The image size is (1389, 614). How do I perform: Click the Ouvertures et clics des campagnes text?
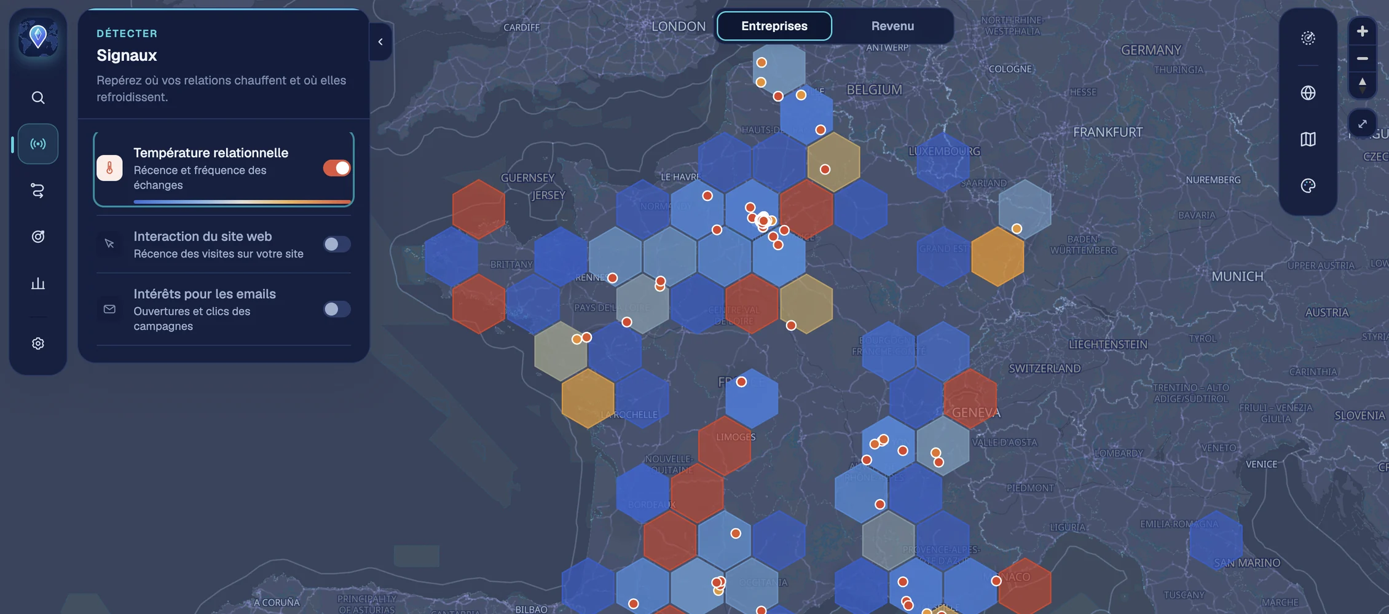click(x=192, y=318)
